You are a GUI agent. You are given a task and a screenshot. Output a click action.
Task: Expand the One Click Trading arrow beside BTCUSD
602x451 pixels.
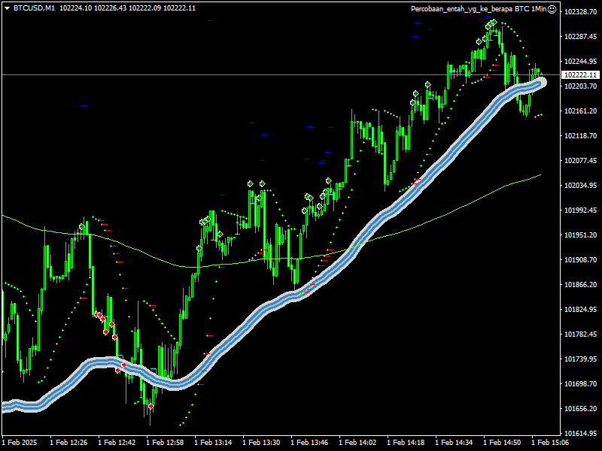coord(8,8)
